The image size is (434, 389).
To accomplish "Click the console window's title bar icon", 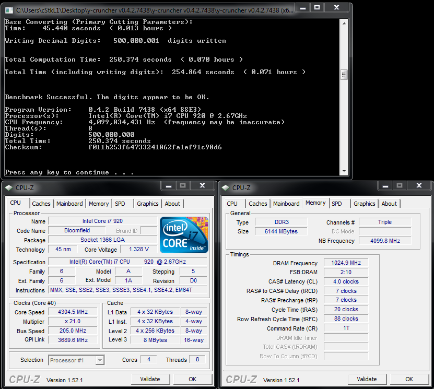I will (9, 10).
